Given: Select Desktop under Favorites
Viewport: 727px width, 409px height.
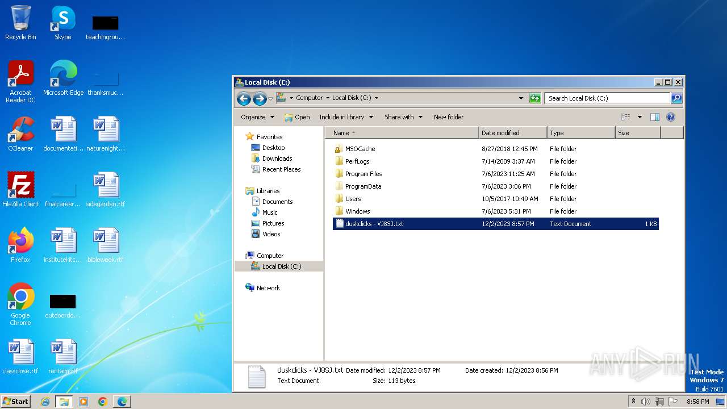Looking at the screenshot, I should point(268,148).
